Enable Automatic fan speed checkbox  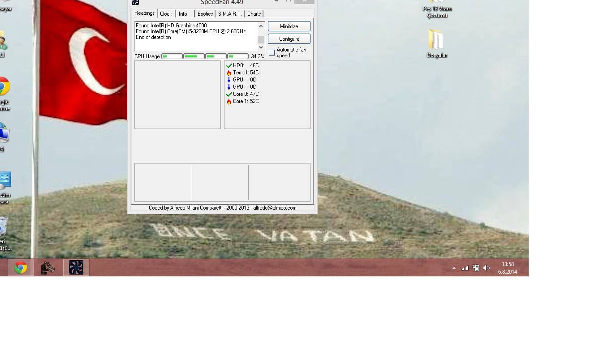tap(272, 53)
